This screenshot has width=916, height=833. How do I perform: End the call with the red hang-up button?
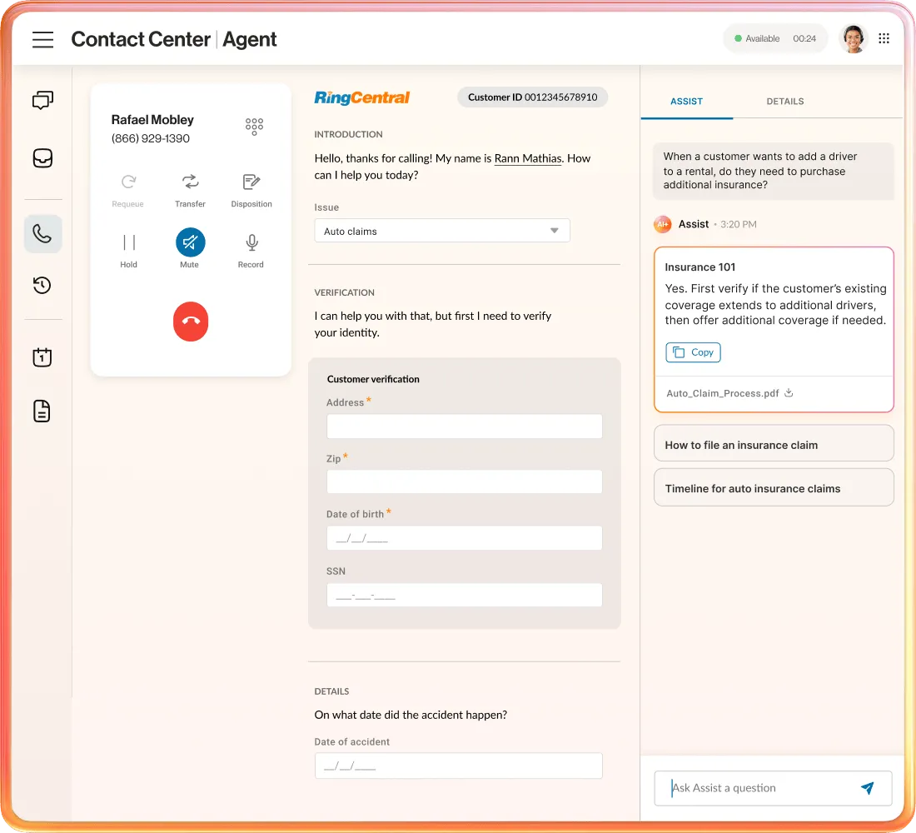point(190,322)
